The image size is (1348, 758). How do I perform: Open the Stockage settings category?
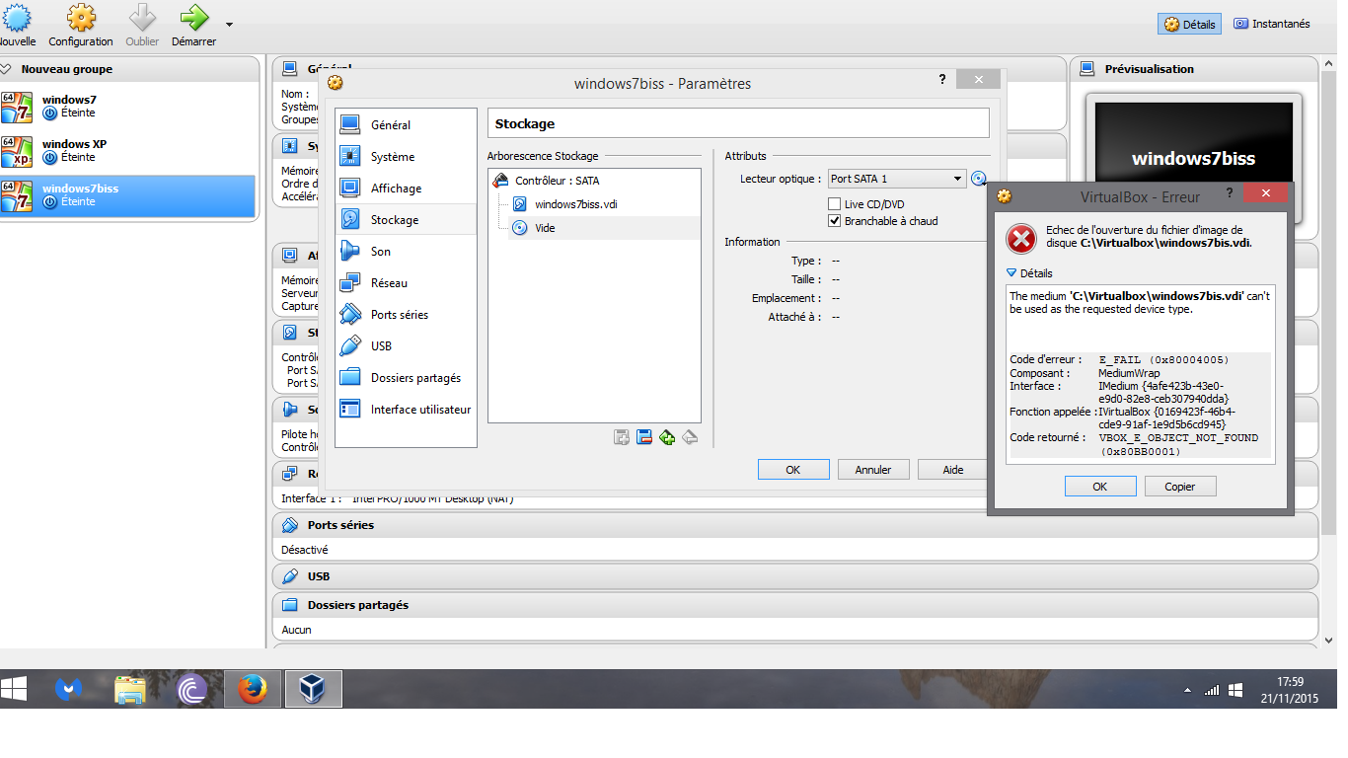point(406,220)
